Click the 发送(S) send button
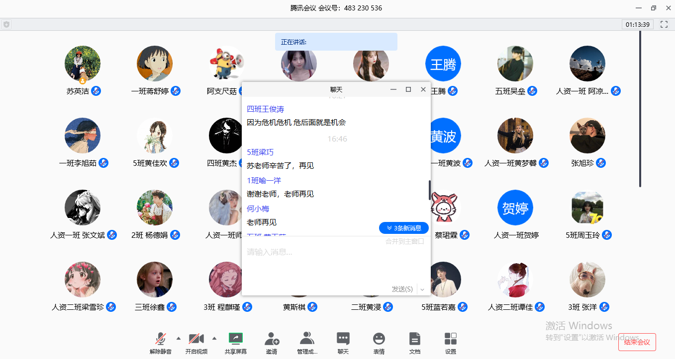Viewport: 675px width, 359px height. pos(402,289)
